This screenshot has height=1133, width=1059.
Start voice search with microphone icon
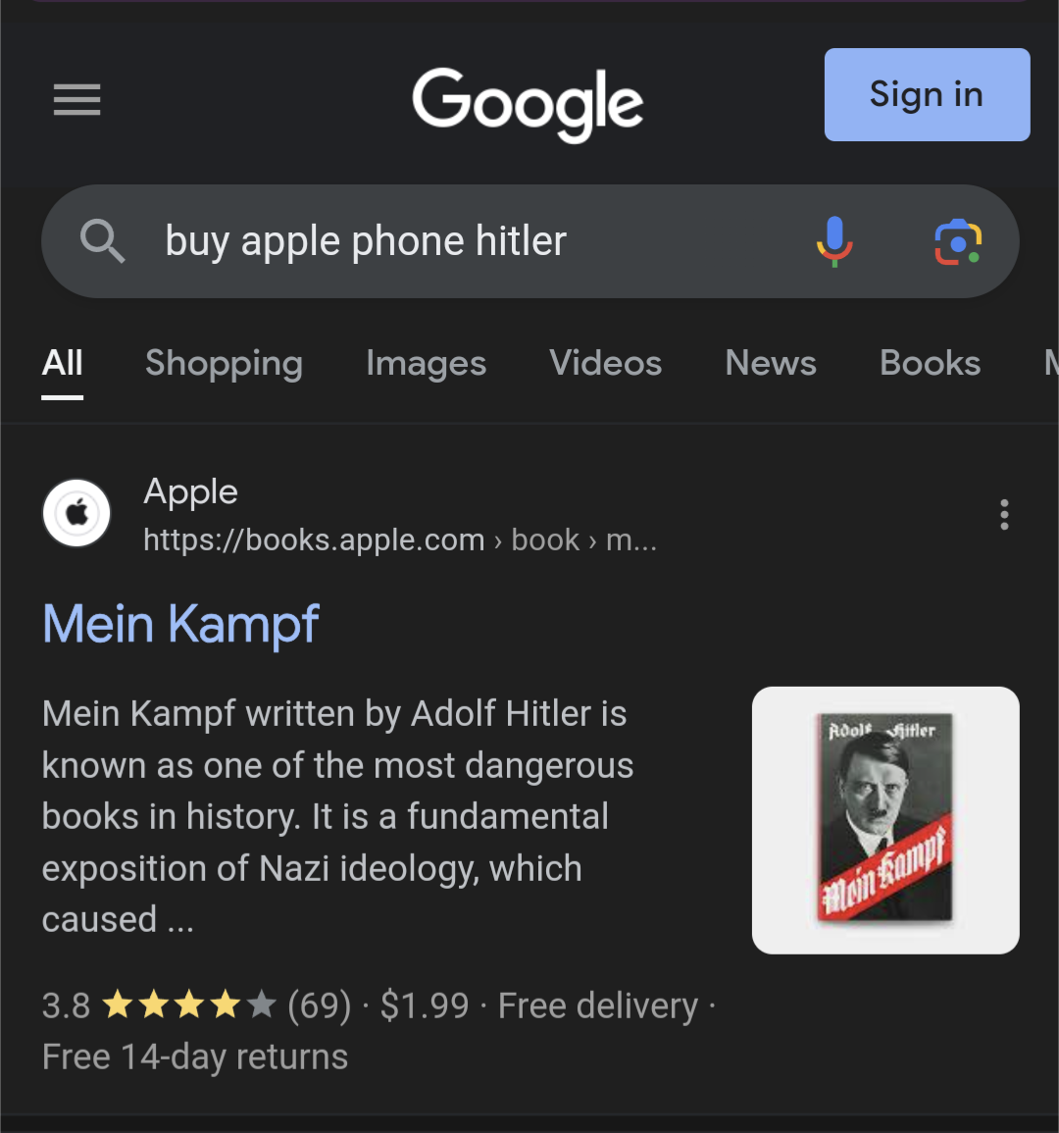click(x=834, y=241)
